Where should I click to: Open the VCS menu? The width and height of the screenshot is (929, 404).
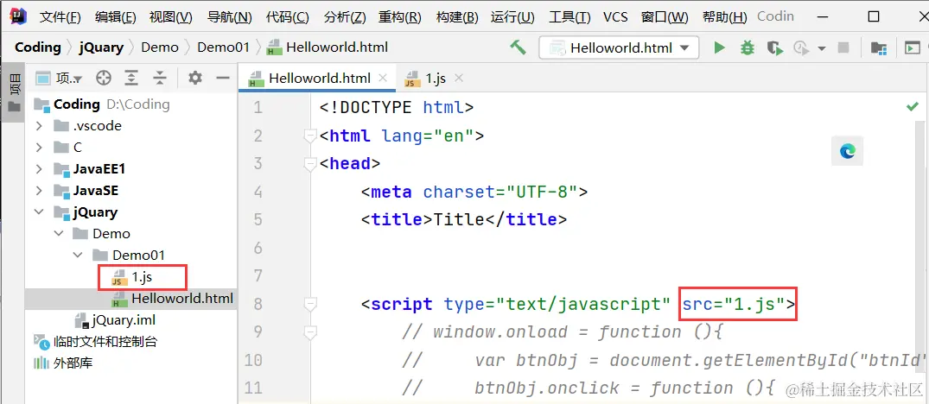615,17
